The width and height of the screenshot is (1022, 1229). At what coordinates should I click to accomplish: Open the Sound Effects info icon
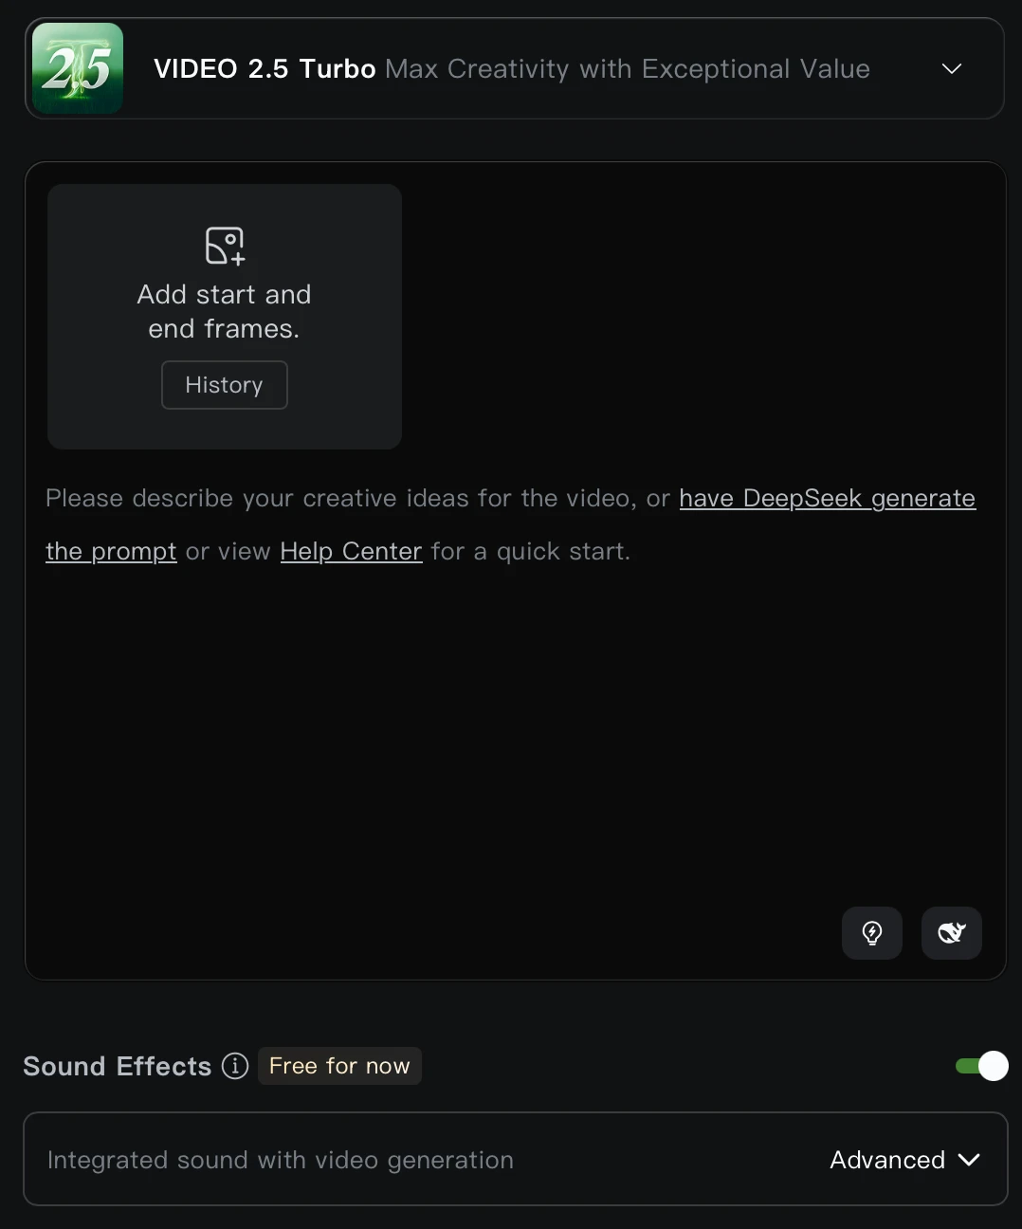pos(235,1066)
